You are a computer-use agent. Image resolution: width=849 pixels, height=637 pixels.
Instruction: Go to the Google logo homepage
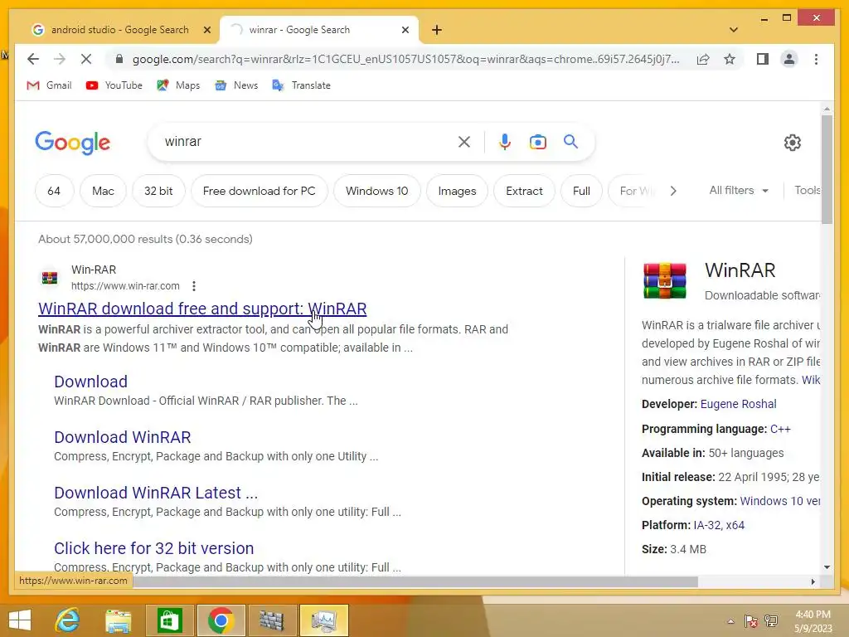click(73, 143)
